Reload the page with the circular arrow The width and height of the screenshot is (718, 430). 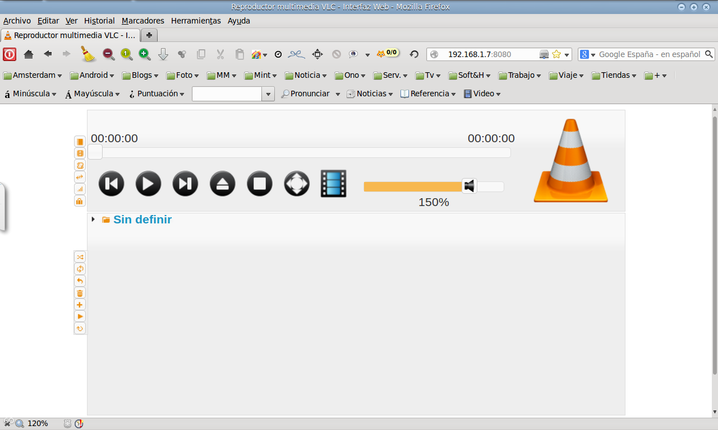click(x=414, y=54)
